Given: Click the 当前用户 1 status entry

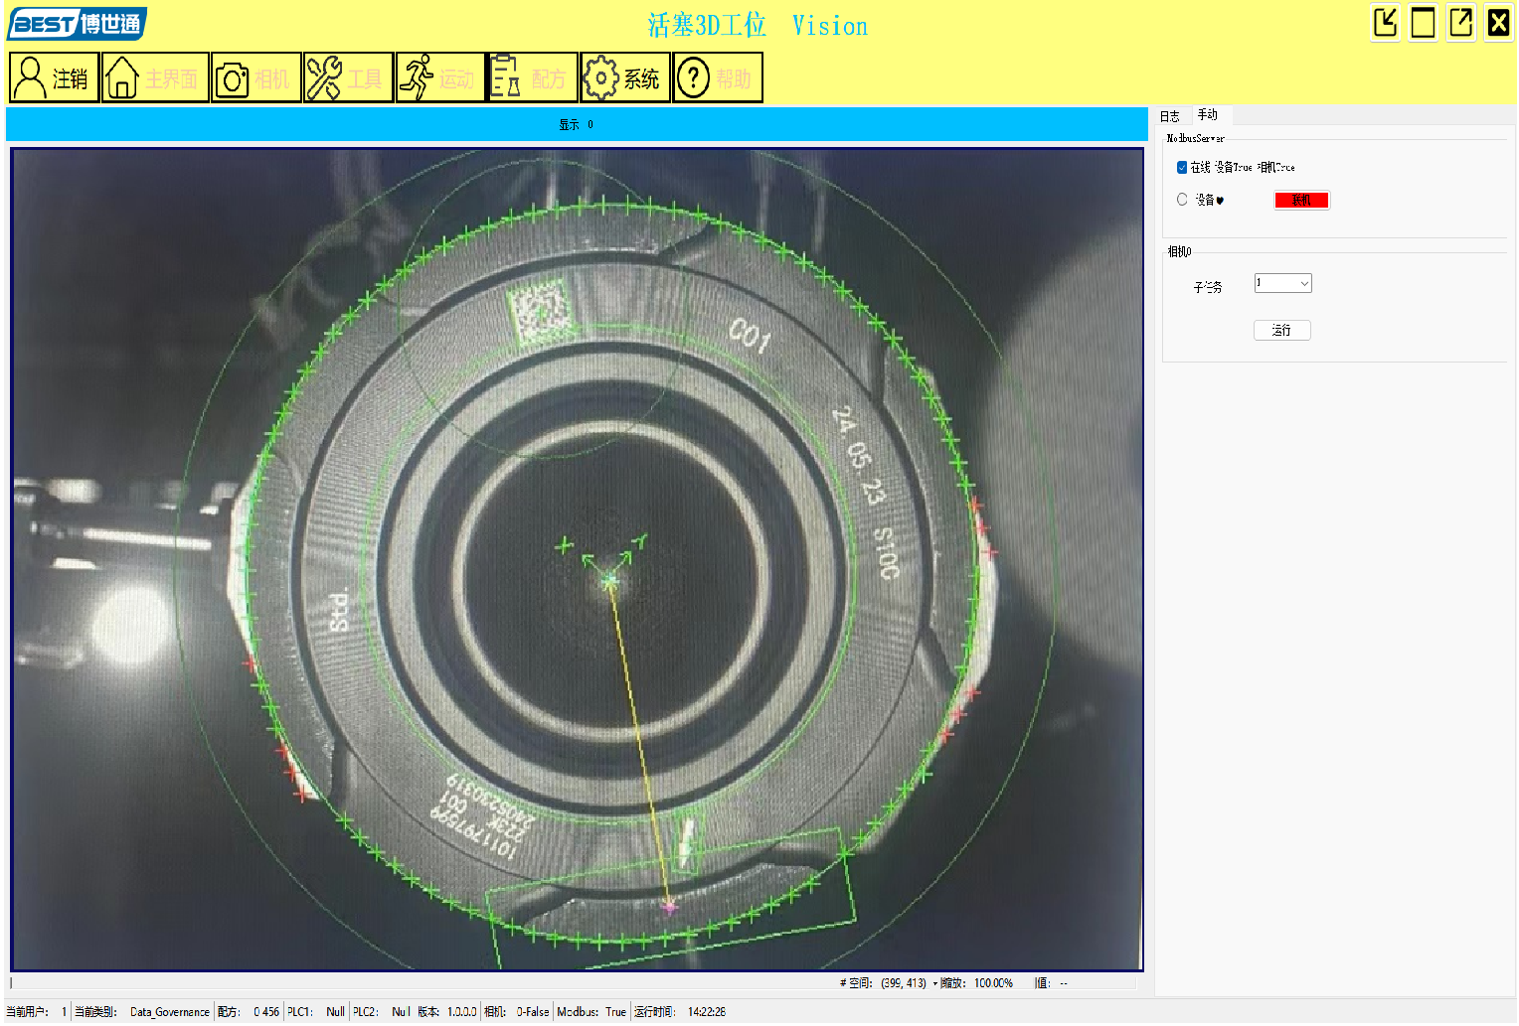Looking at the screenshot, I should tap(37, 1012).
